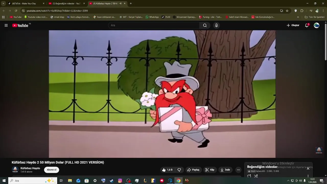Open the Windows Start menu

click(4, 181)
